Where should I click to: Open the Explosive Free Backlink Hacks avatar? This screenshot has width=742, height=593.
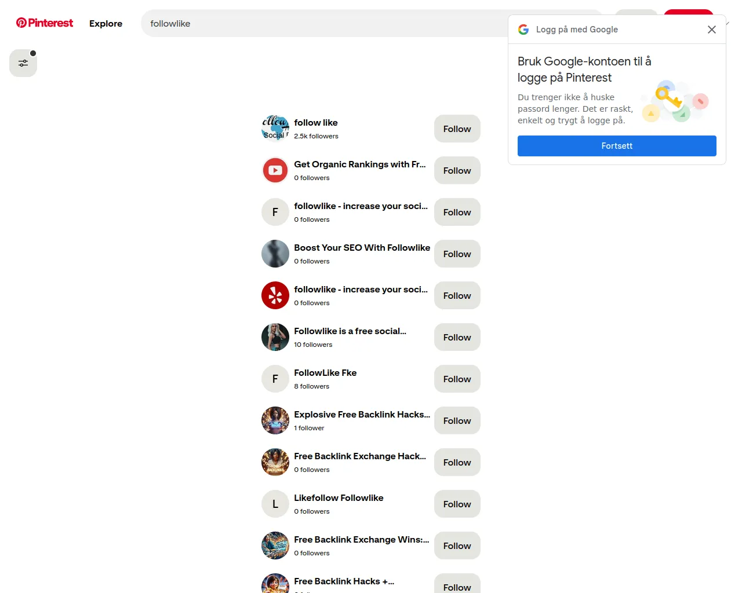click(x=275, y=420)
